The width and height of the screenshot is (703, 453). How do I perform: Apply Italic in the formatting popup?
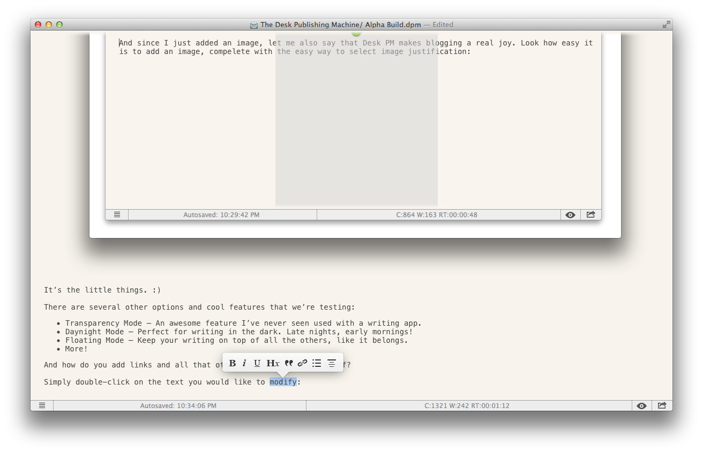244,363
